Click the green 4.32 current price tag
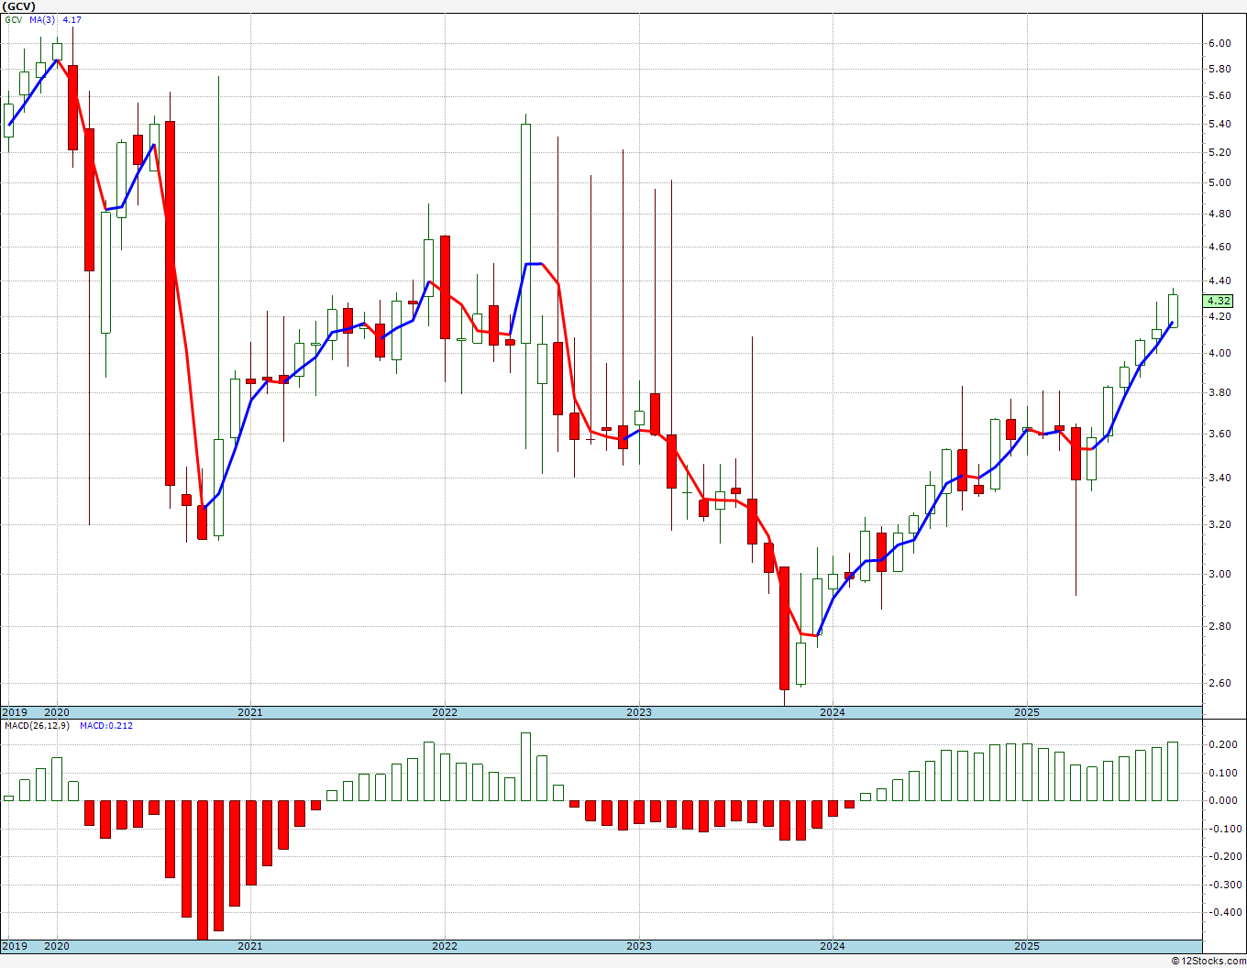Screen dimensions: 1247x968 click(1219, 301)
